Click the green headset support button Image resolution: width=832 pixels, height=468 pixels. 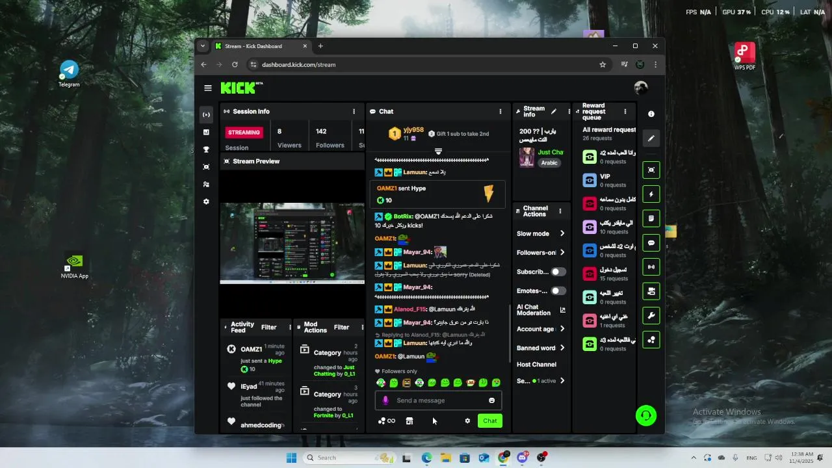point(646,415)
